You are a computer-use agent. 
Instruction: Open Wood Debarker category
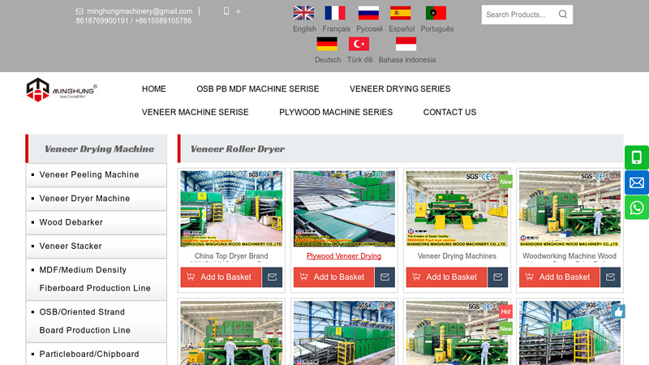71,222
